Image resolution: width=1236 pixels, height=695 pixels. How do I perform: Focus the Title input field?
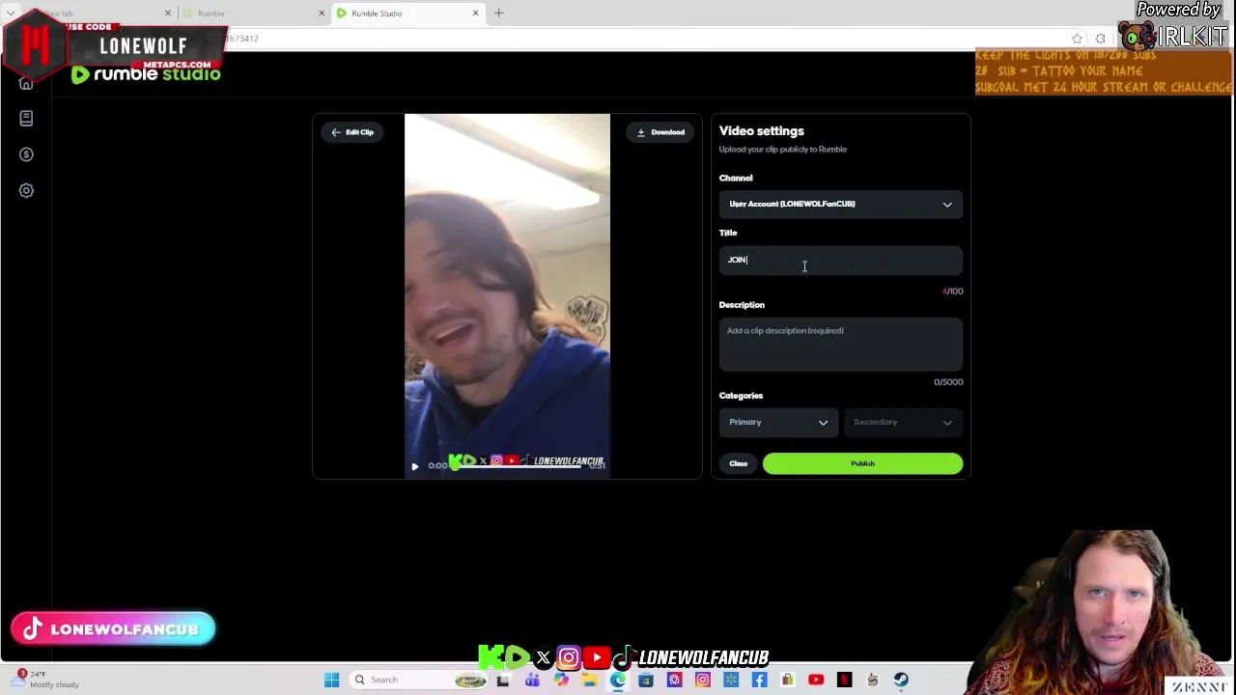click(840, 260)
